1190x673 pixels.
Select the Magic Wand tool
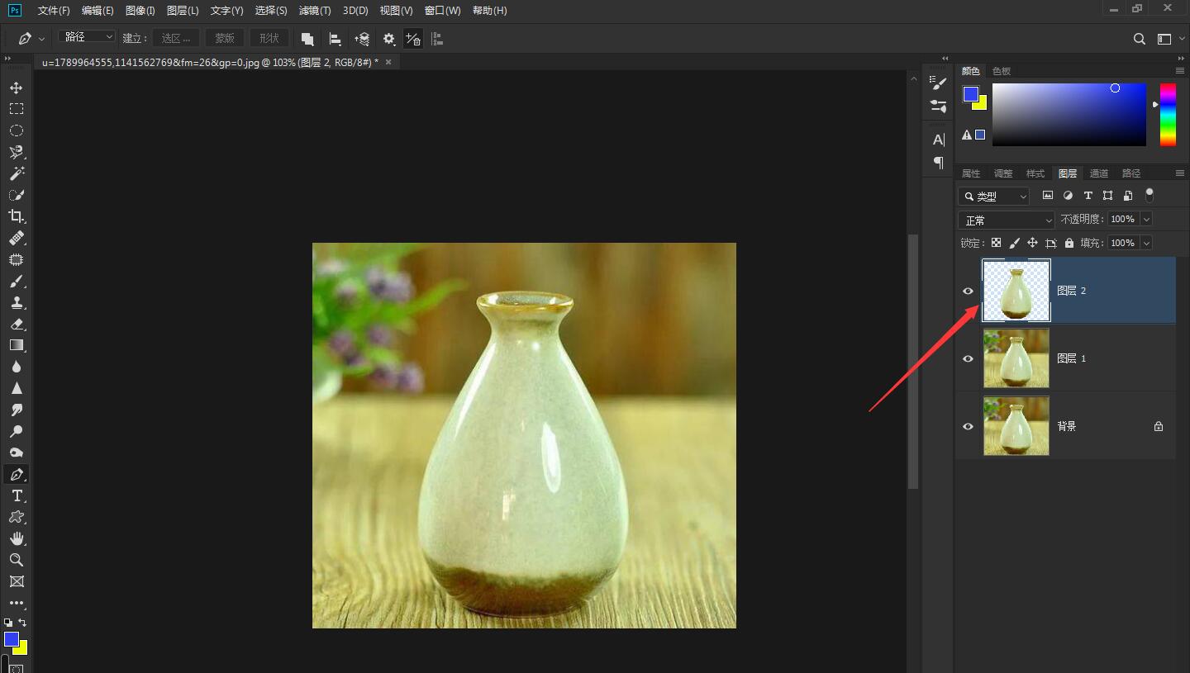point(16,173)
